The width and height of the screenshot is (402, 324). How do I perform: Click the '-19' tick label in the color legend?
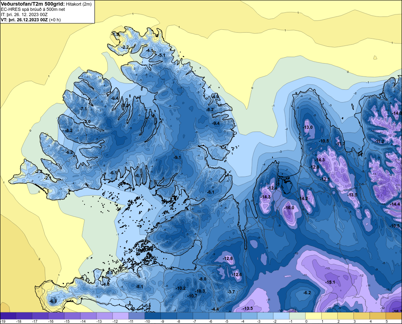tap(3, 322)
